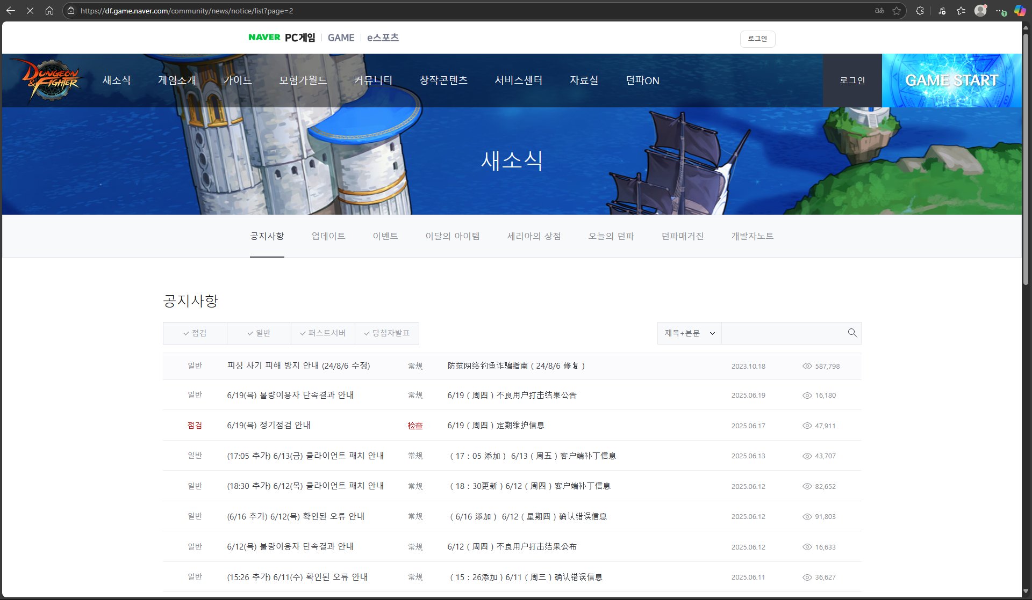
Task: Stop page loading with the X icon
Action: pyautogui.click(x=30, y=11)
